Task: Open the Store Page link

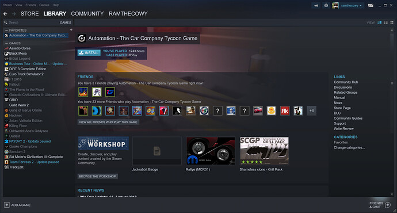Action: 342,108
